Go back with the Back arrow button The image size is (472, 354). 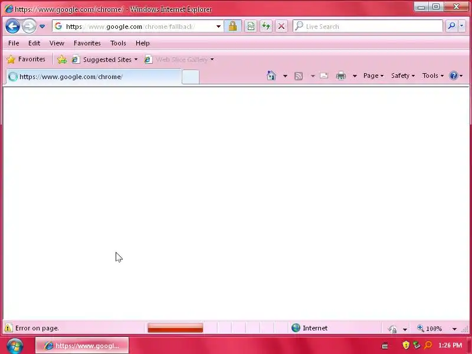point(12,26)
